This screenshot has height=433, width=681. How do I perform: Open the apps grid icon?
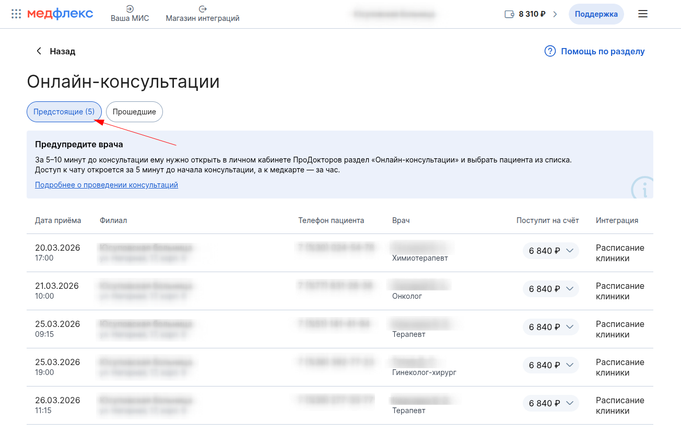click(x=16, y=14)
